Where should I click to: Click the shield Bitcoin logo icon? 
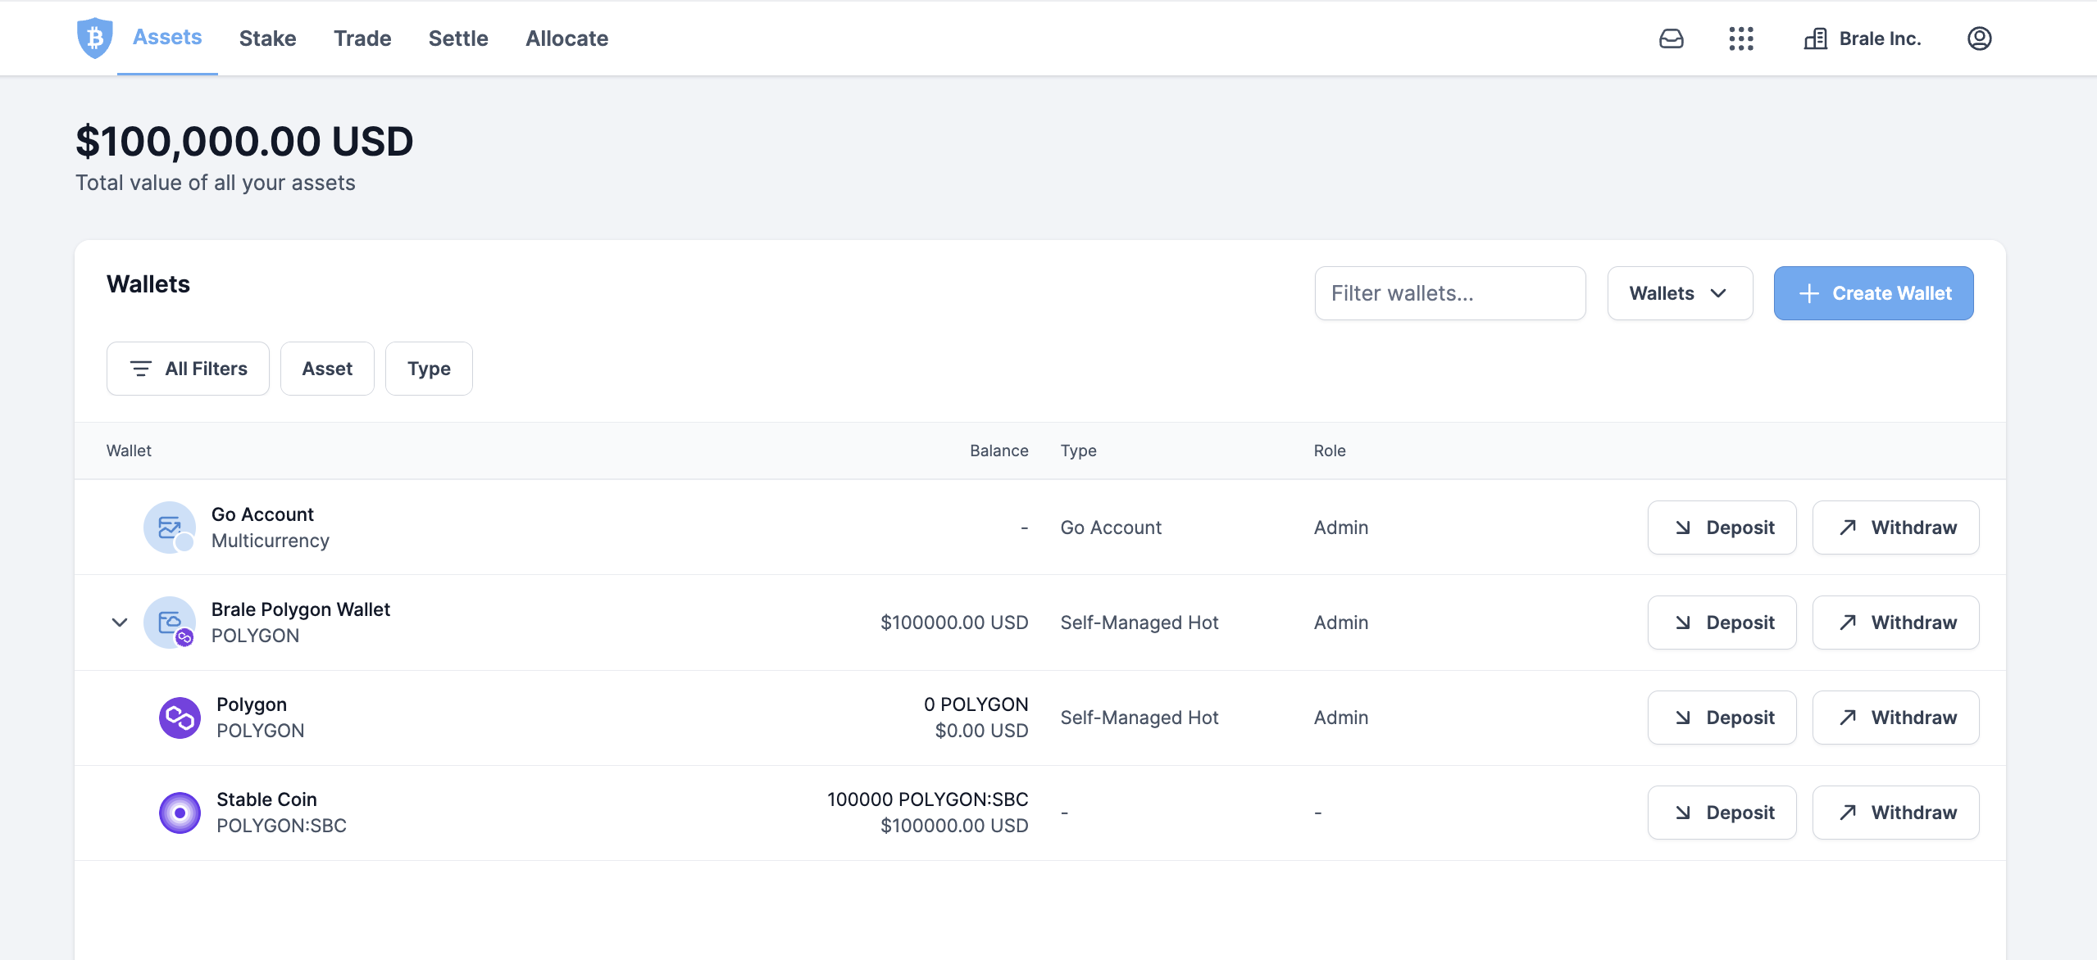(94, 38)
